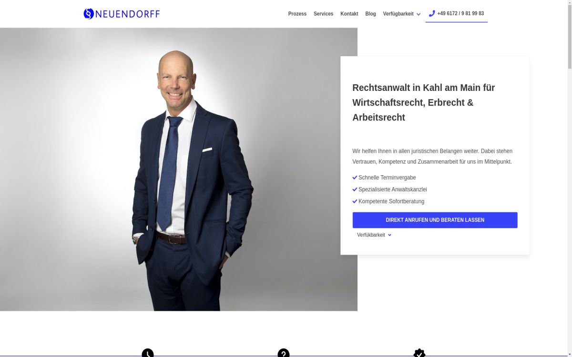The width and height of the screenshot is (572, 357).
Task: Open the Services menu item
Action: (323, 14)
